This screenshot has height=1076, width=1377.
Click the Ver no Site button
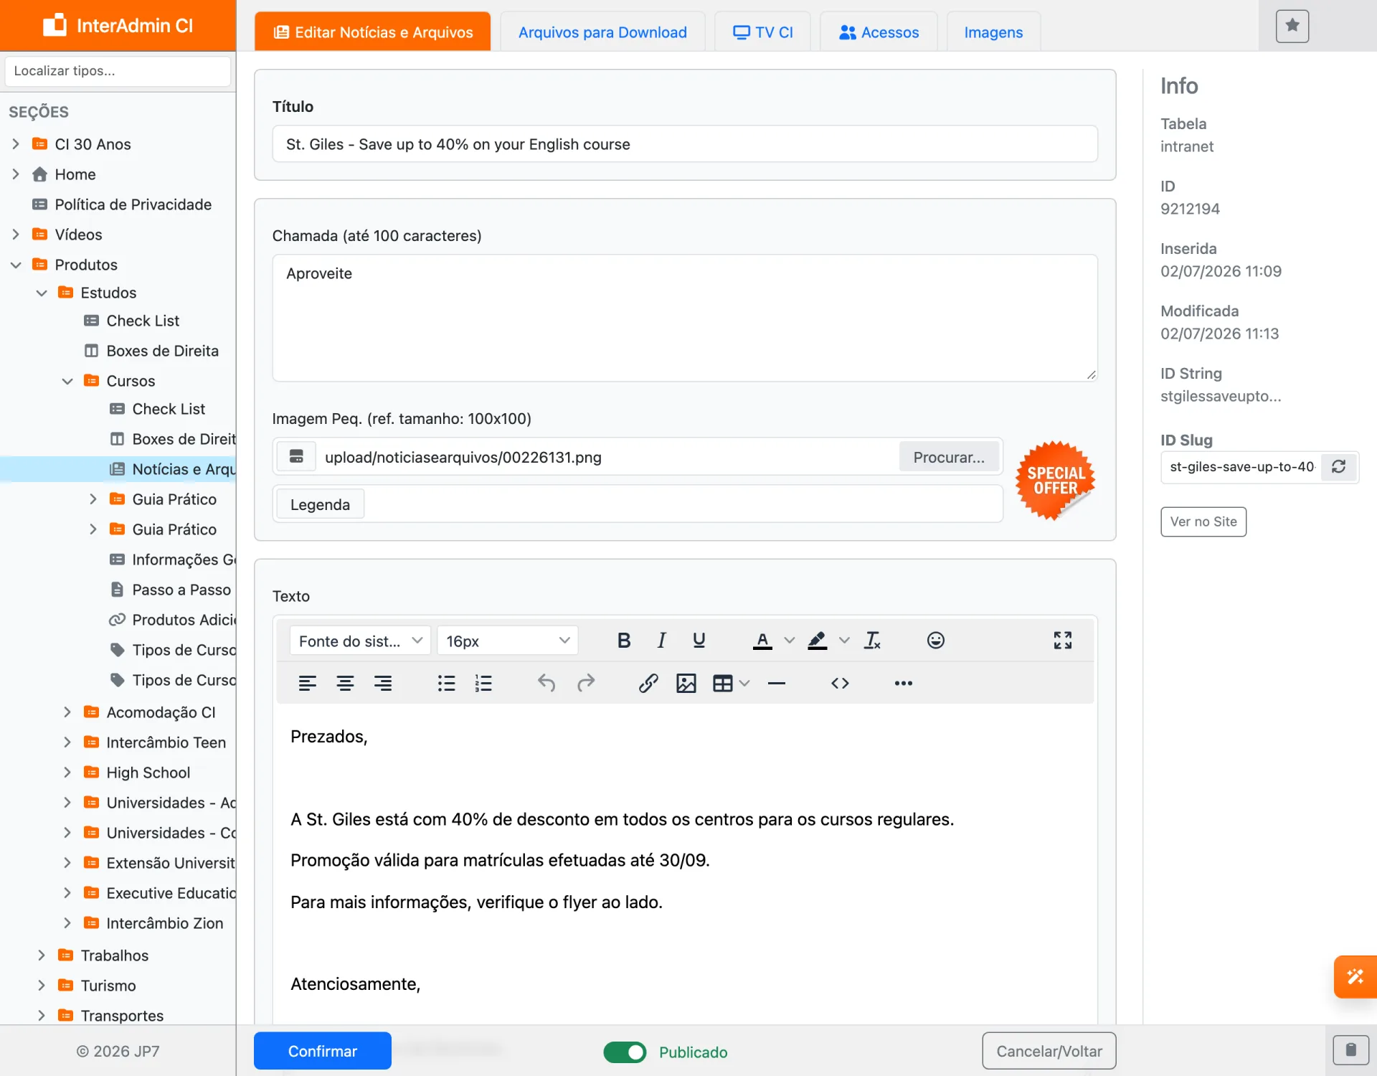pos(1203,522)
